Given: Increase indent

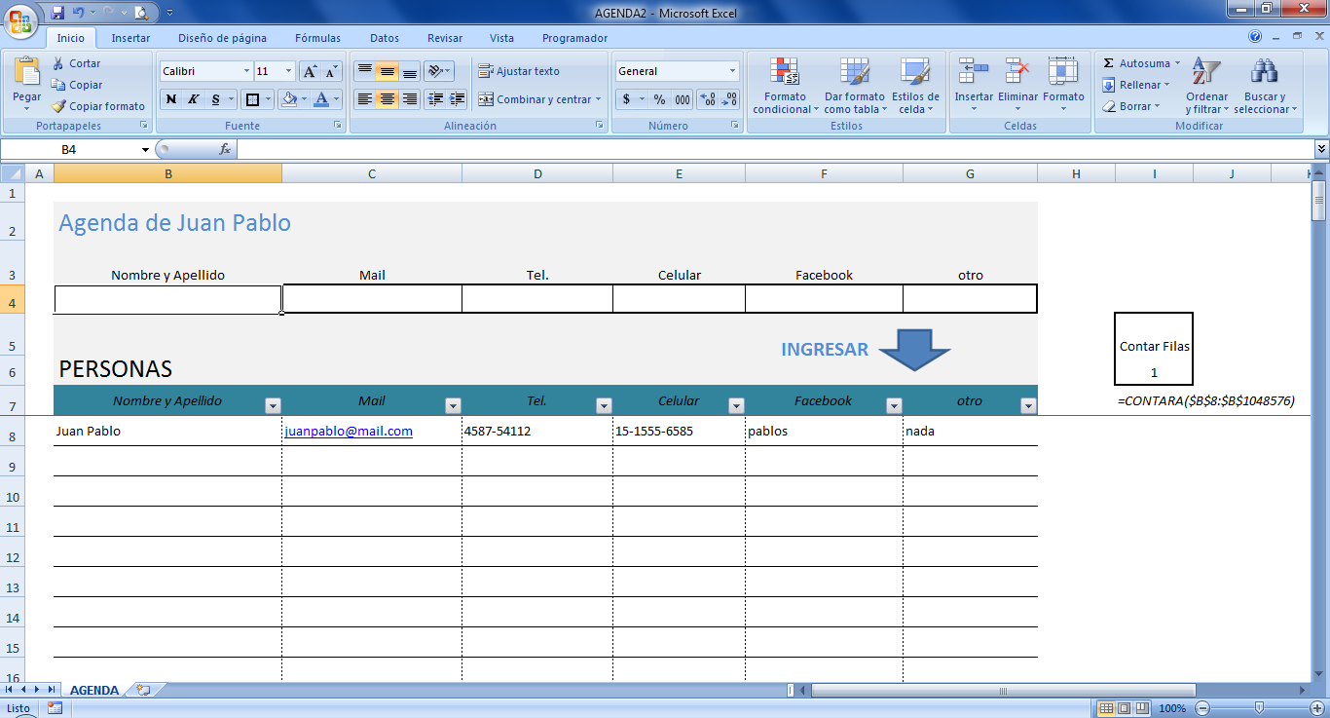Looking at the screenshot, I should pos(457,99).
